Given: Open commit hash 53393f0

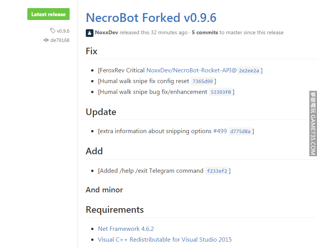Looking at the screenshot, I should (x=220, y=92).
